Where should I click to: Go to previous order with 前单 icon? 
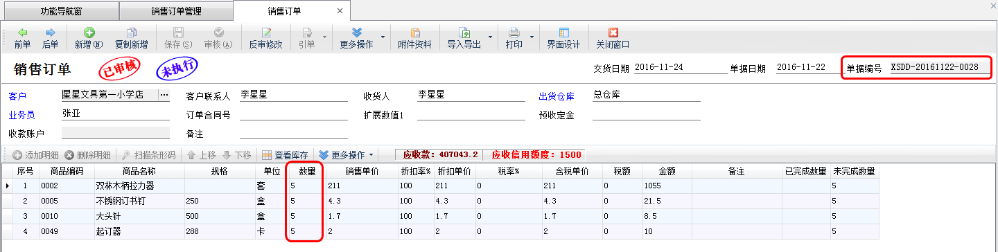[22, 33]
